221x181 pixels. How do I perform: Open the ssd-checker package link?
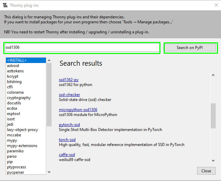click(x=69, y=95)
